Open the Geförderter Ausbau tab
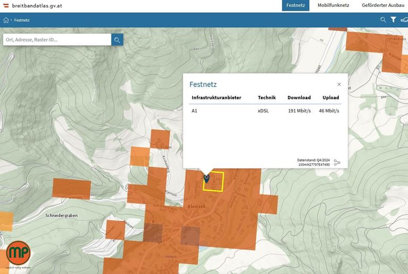Image resolution: width=408 pixels, height=274 pixels. point(382,5)
